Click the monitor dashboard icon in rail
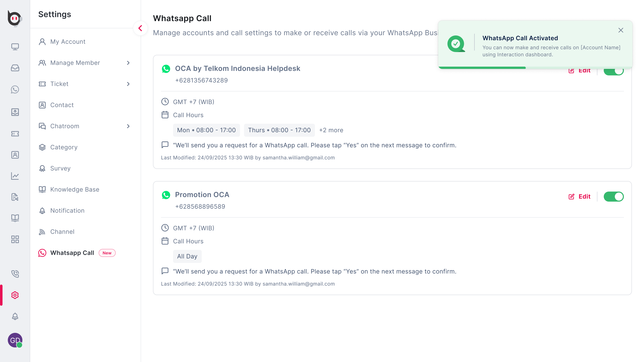Viewport: 644px width, 362px height. [x=15, y=47]
